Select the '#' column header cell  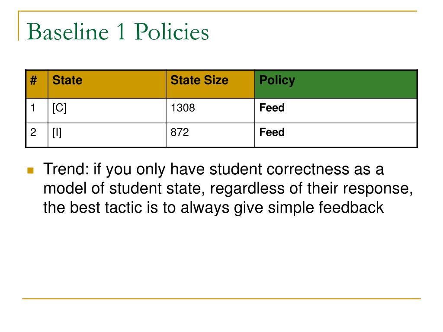click(37, 84)
